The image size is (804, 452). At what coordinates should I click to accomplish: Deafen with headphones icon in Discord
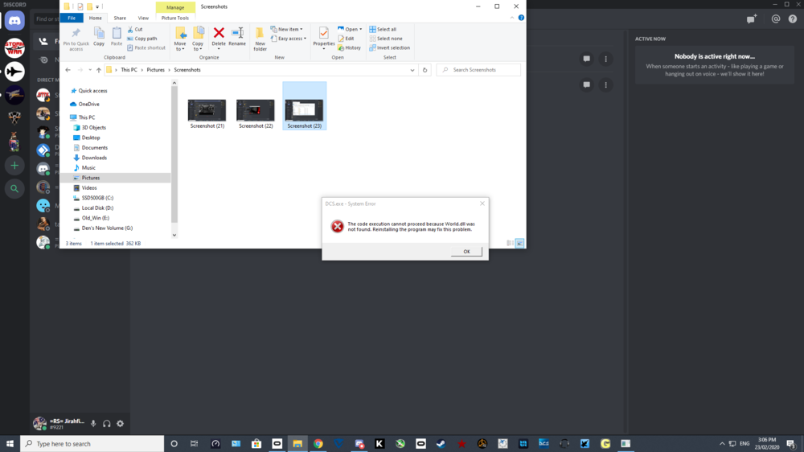click(107, 424)
